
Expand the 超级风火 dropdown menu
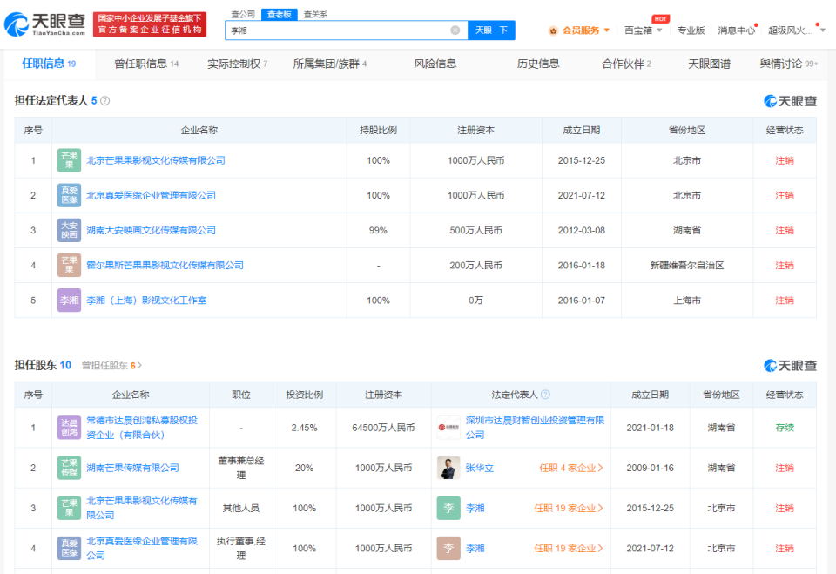795,30
